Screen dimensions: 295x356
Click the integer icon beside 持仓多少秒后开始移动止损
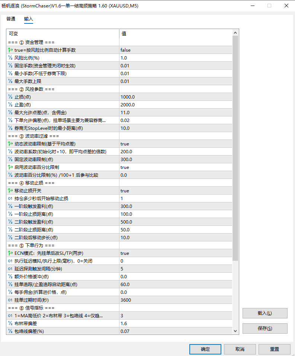pos(10,198)
